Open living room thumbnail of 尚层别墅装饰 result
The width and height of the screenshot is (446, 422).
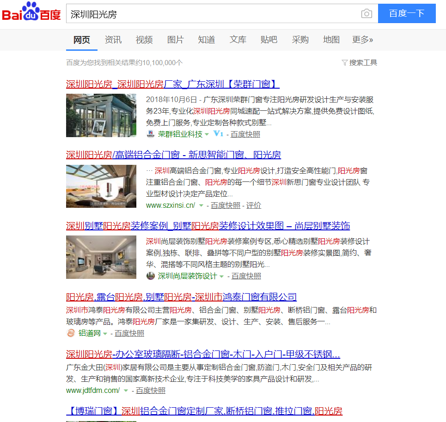pyautogui.click(x=101, y=257)
